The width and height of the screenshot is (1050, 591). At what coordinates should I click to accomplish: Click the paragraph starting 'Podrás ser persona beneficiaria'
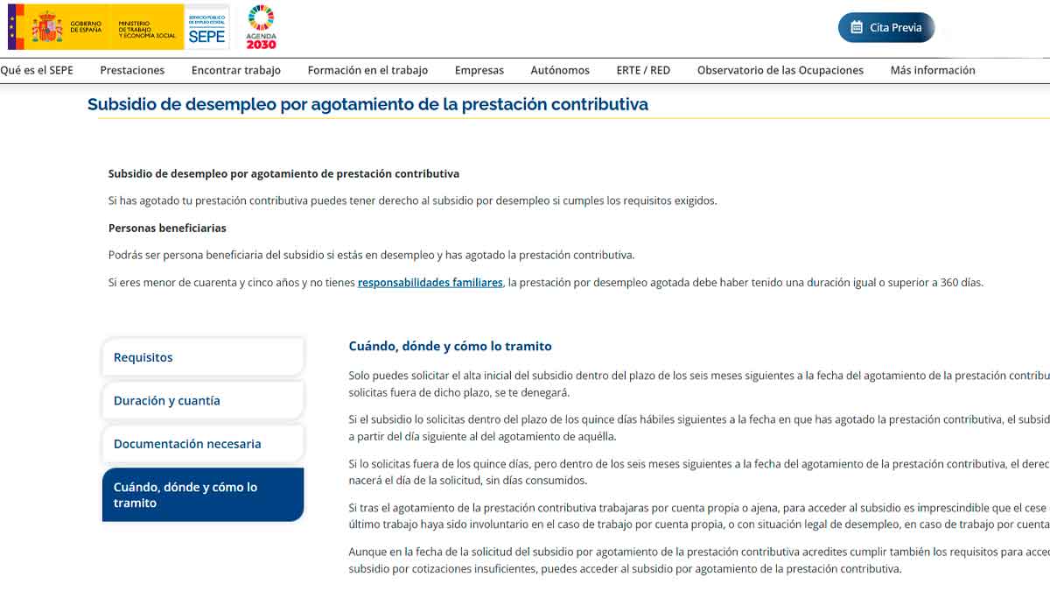click(x=371, y=256)
